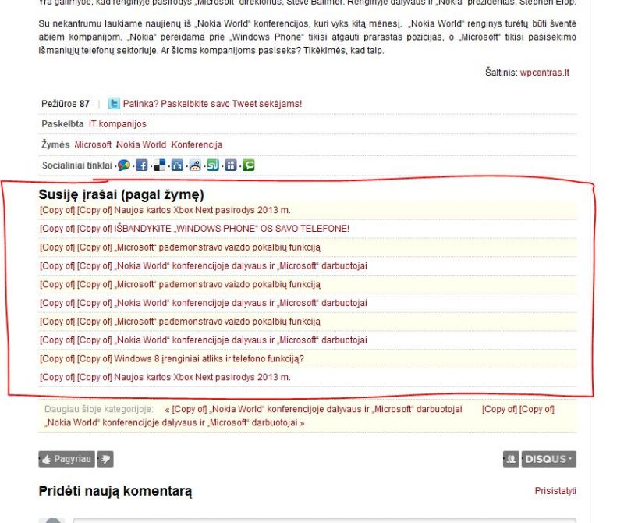Share the article on Technorati

(x=249, y=165)
